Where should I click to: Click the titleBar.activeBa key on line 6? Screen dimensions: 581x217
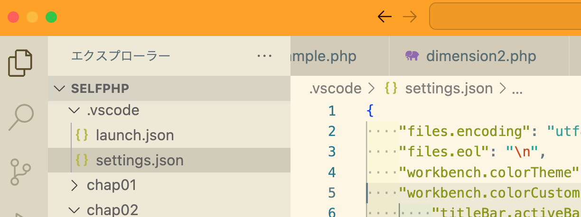pos(506,212)
